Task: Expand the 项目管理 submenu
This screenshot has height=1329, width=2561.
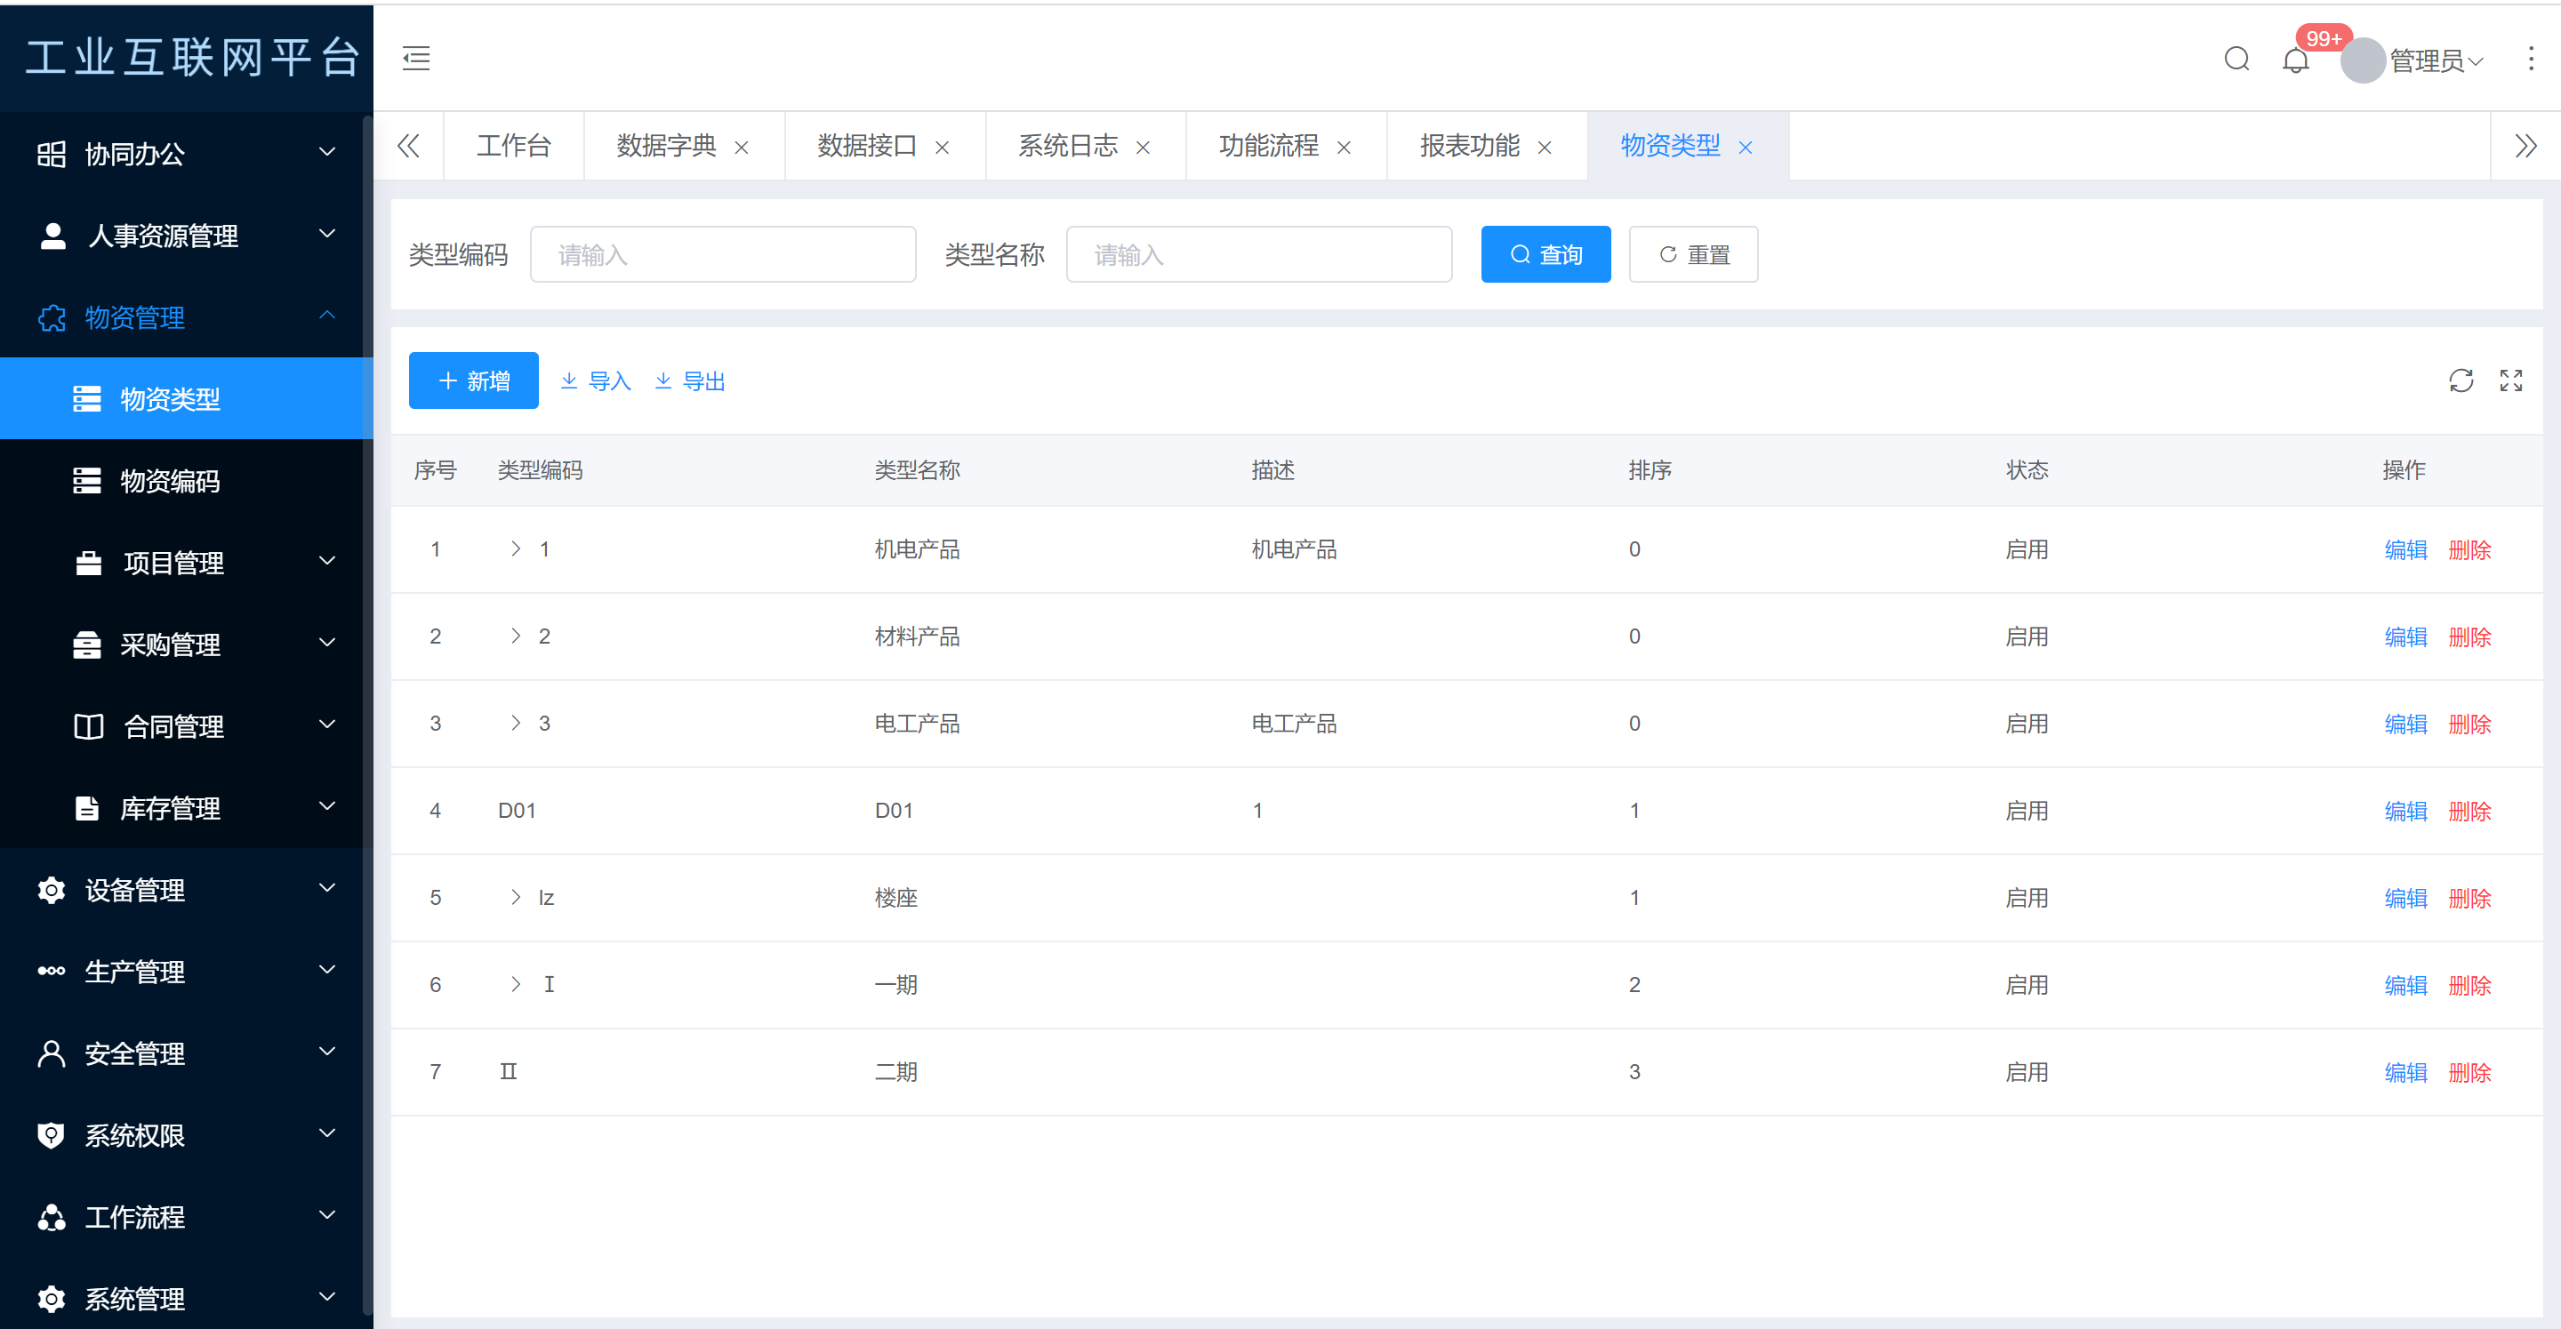Action: pos(327,562)
